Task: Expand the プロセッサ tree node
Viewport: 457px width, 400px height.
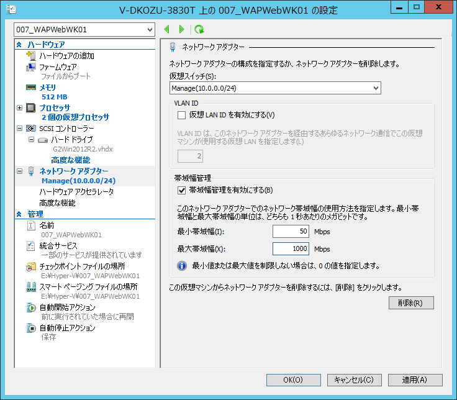Action: coord(19,108)
